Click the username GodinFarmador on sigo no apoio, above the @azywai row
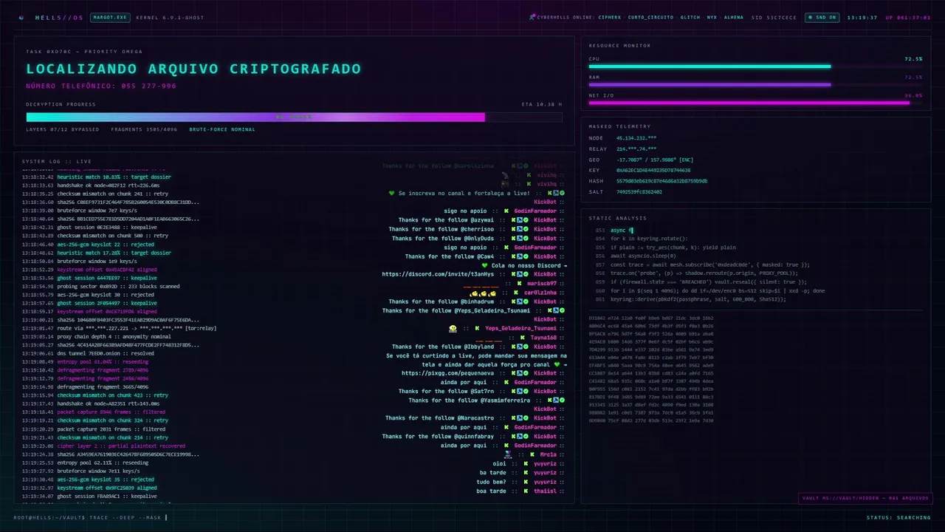Screen dimensions: 945x532 click(535, 211)
